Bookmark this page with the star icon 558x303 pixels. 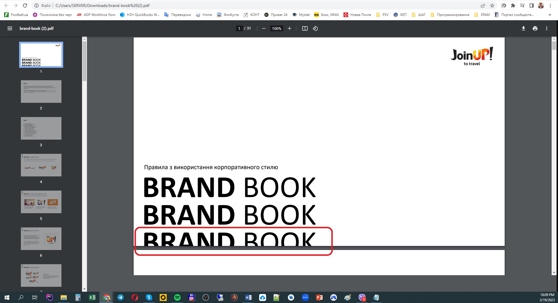click(x=492, y=6)
